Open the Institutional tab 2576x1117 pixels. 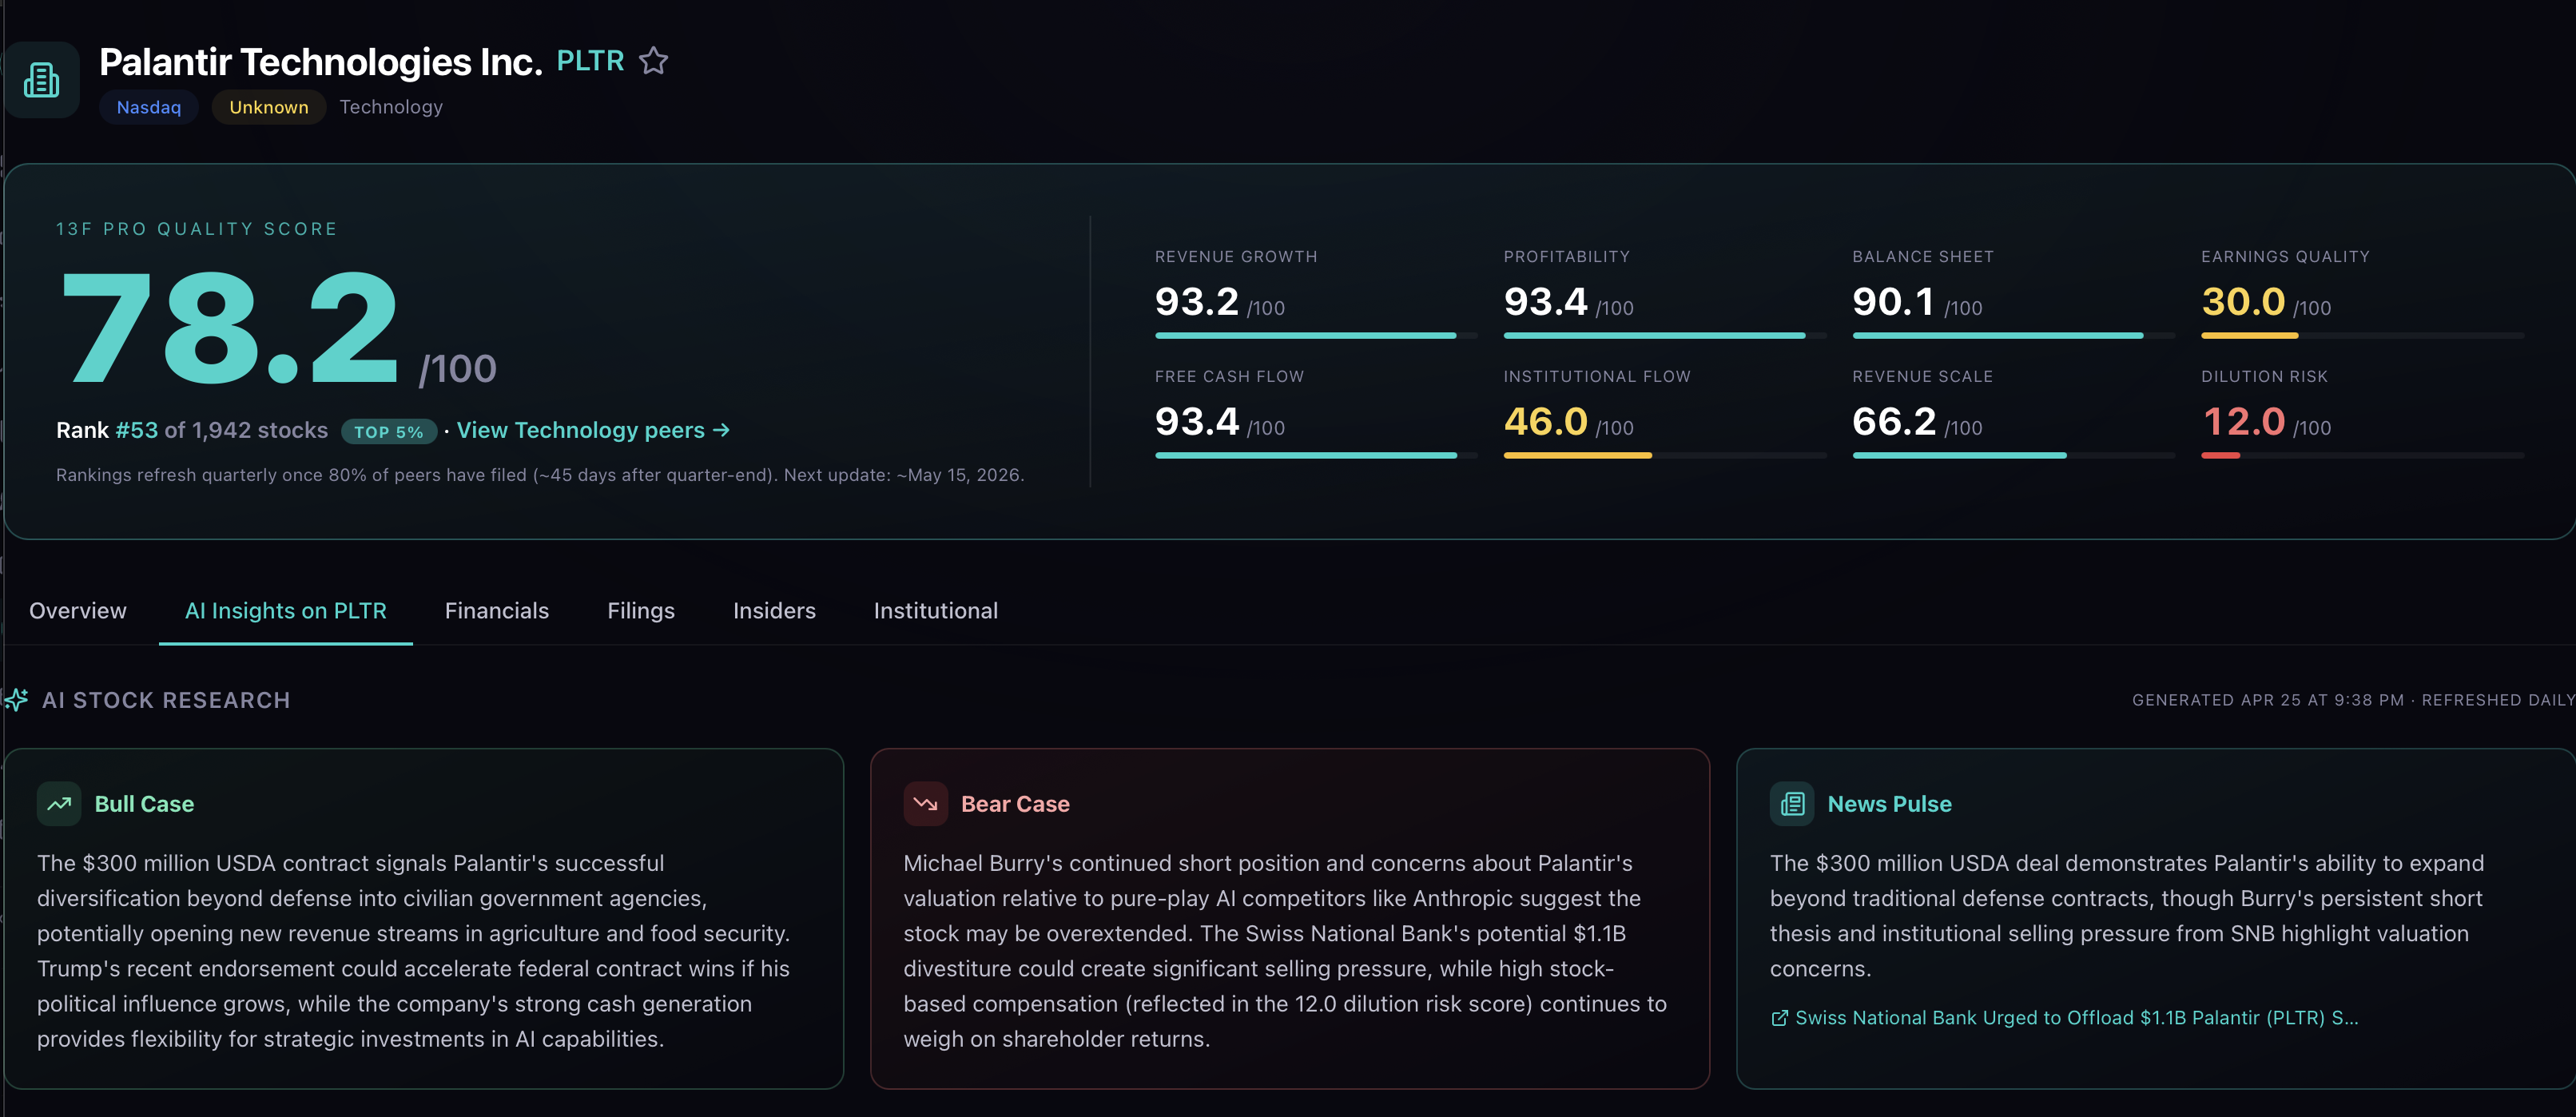(936, 611)
